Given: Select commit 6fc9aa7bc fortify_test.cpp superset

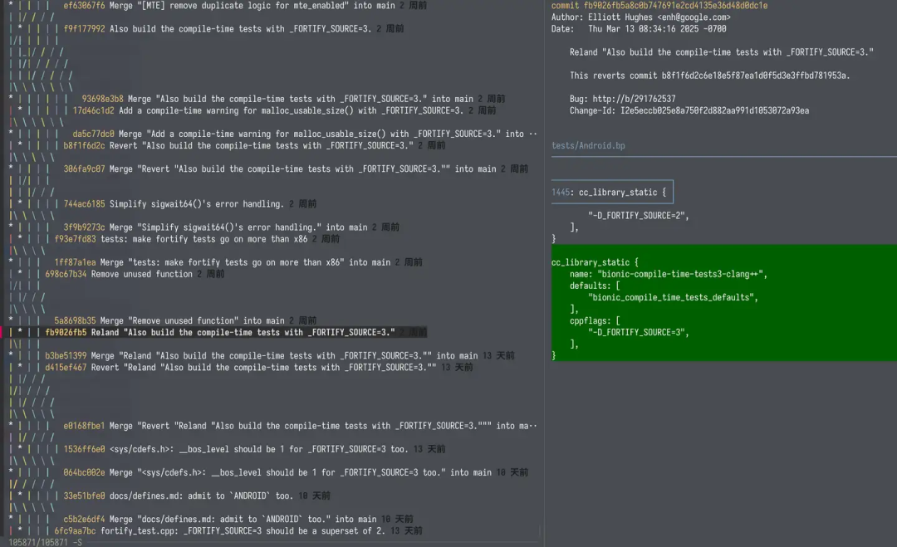Looking at the screenshot, I should [238, 531].
